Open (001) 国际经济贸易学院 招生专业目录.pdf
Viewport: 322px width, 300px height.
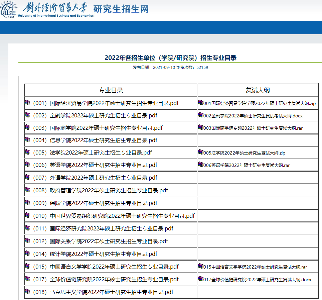[x=106, y=103]
